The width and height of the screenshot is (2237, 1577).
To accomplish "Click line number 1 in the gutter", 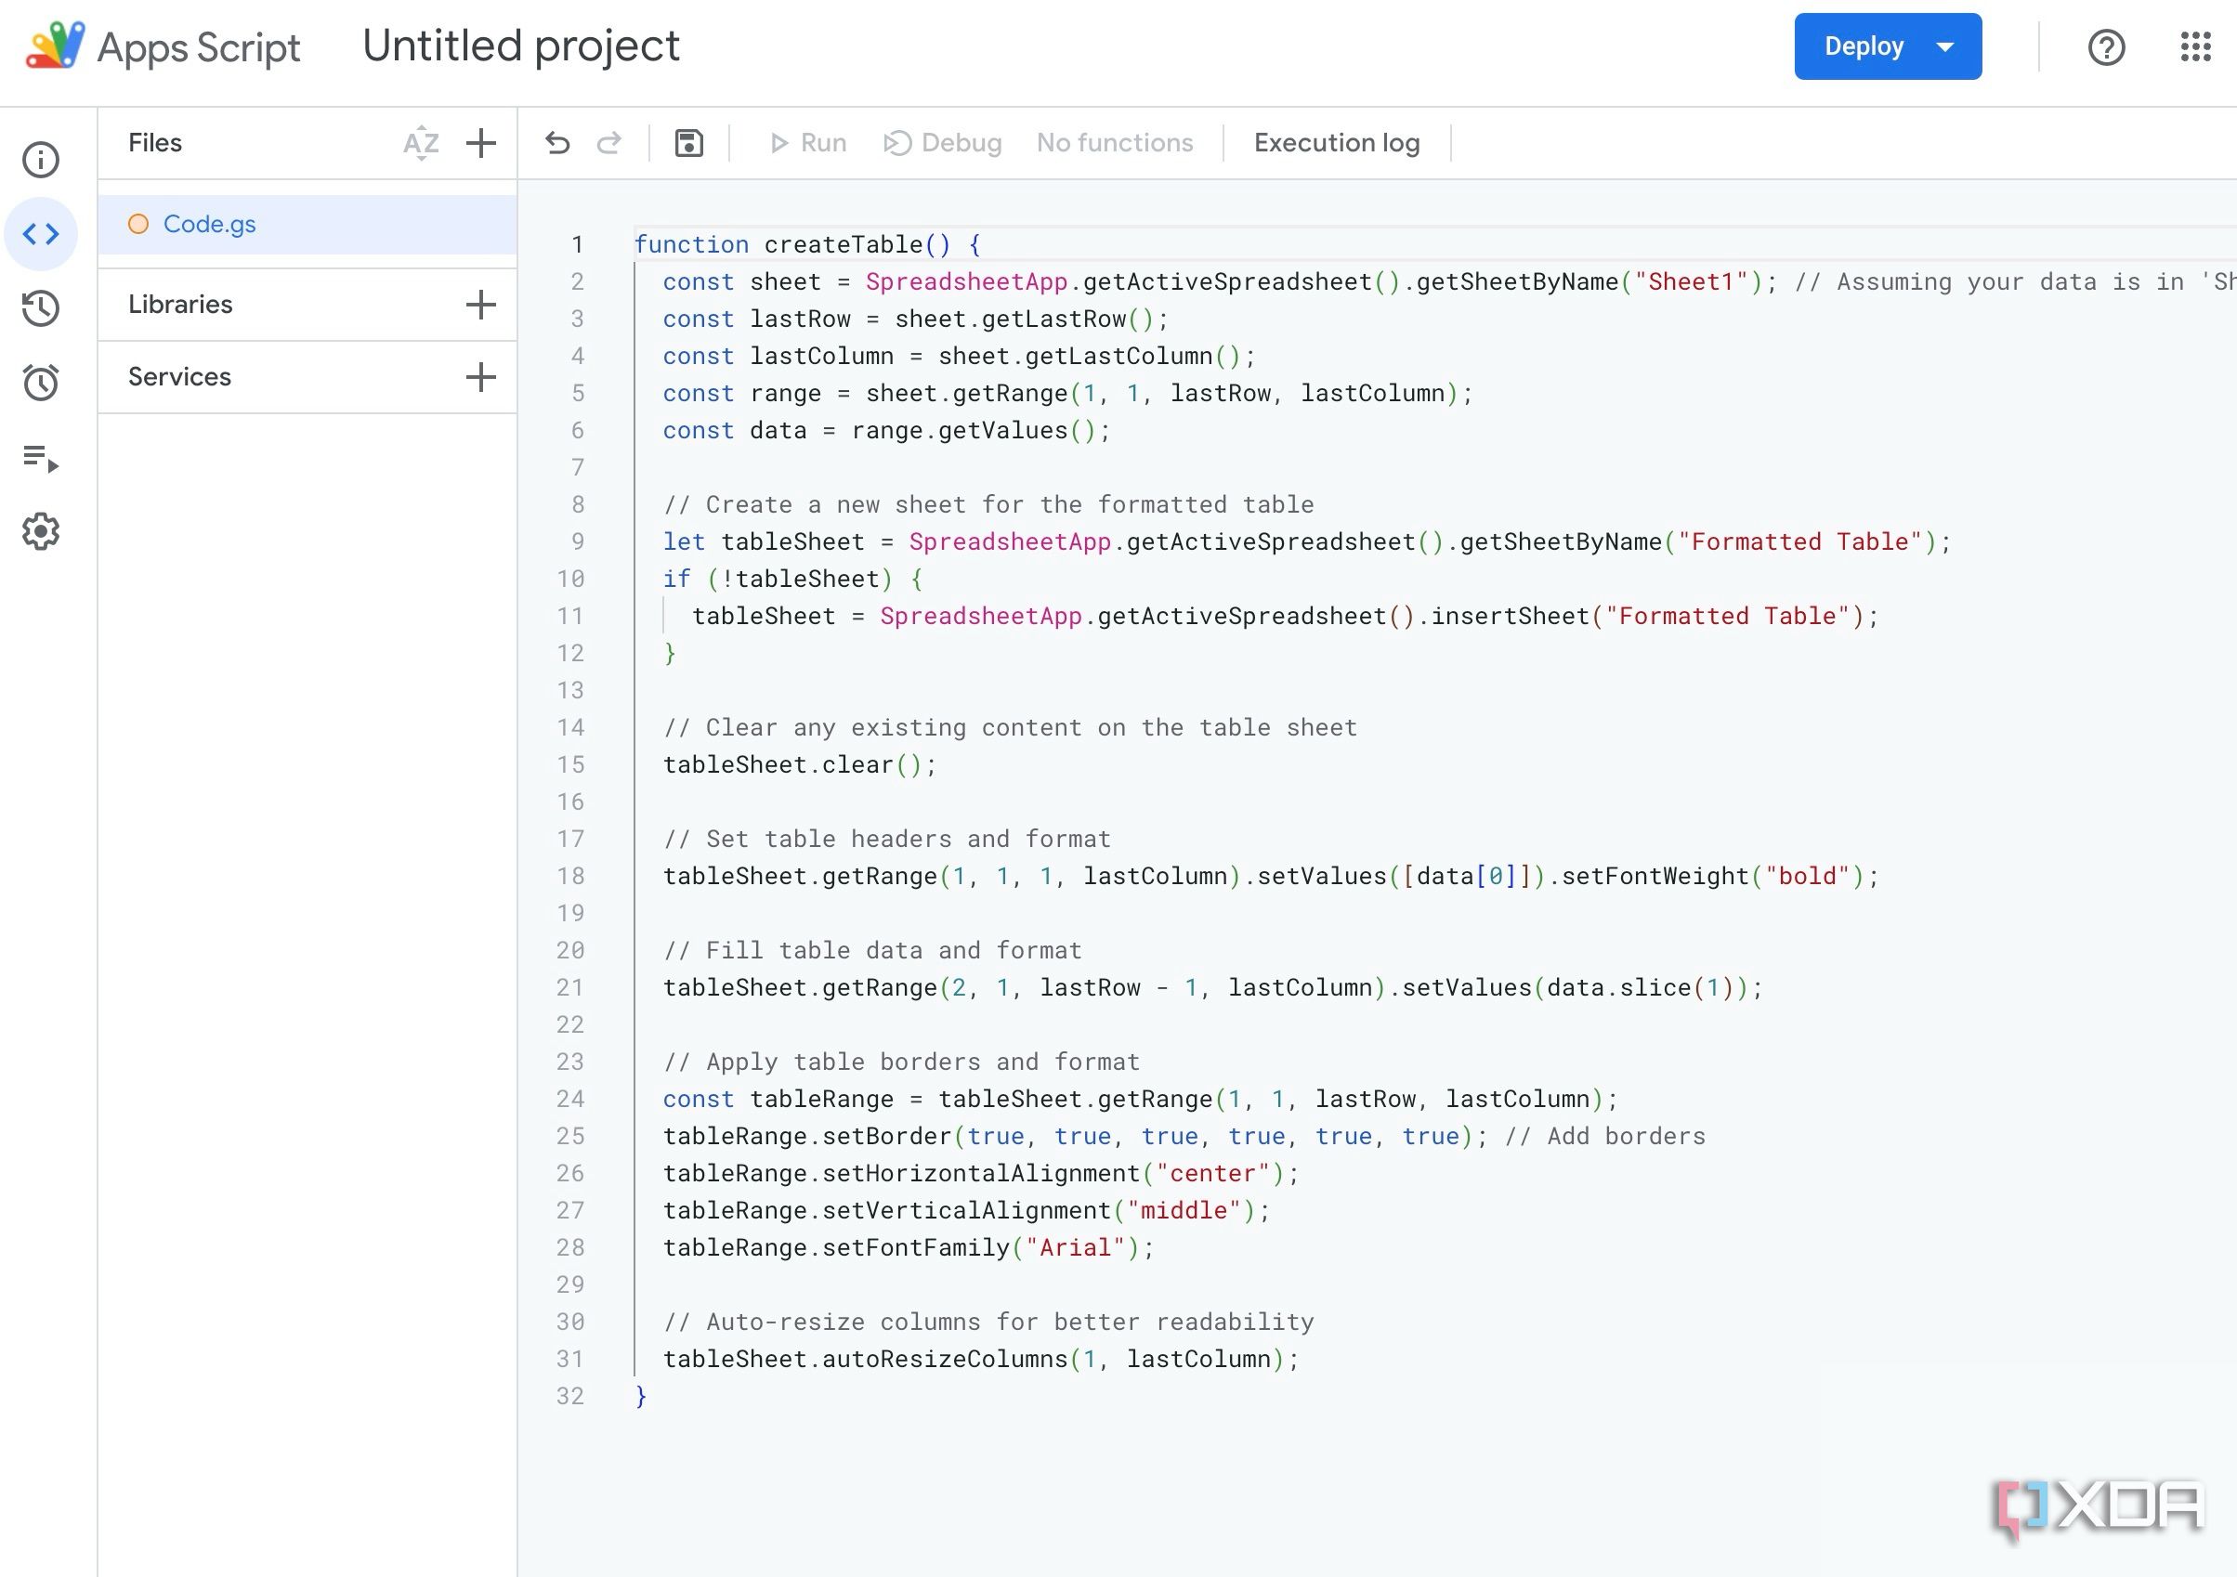I will pos(578,244).
